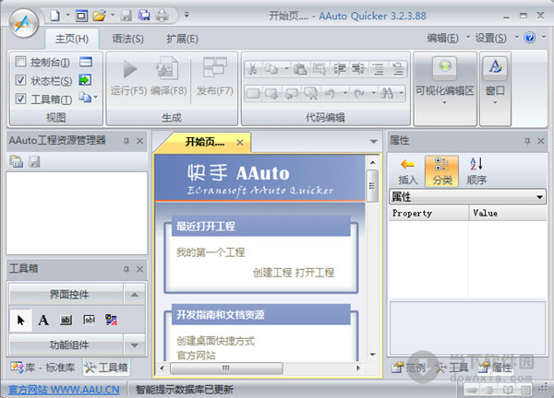This screenshot has width=554, height=398.
Task: Click the save icon in resource manager panel
Action: (x=34, y=161)
